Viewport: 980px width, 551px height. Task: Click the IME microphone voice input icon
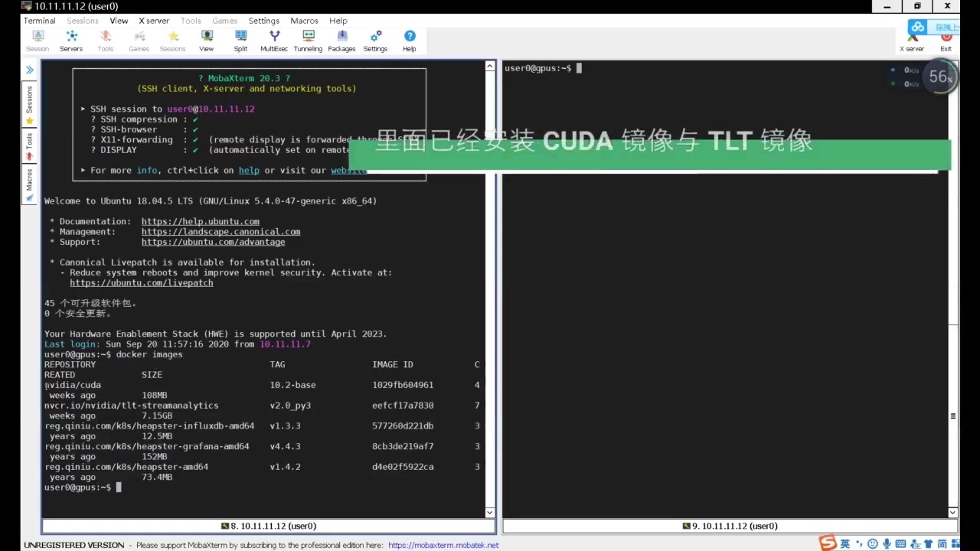[886, 543]
